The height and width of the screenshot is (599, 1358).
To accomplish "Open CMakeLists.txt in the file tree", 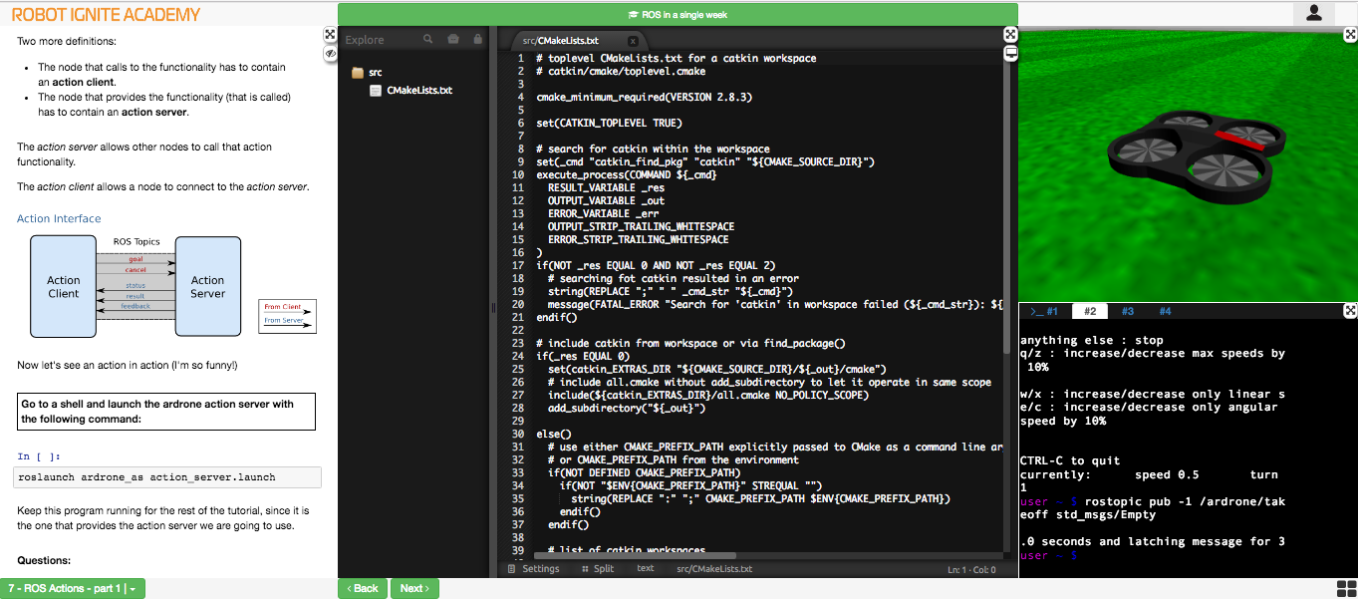I will [410, 90].
